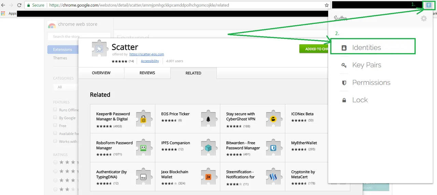Image resolution: width=437 pixels, height=195 pixels.
Task: Follow the https://scatter-eos.com link
Action: (146, 54)
